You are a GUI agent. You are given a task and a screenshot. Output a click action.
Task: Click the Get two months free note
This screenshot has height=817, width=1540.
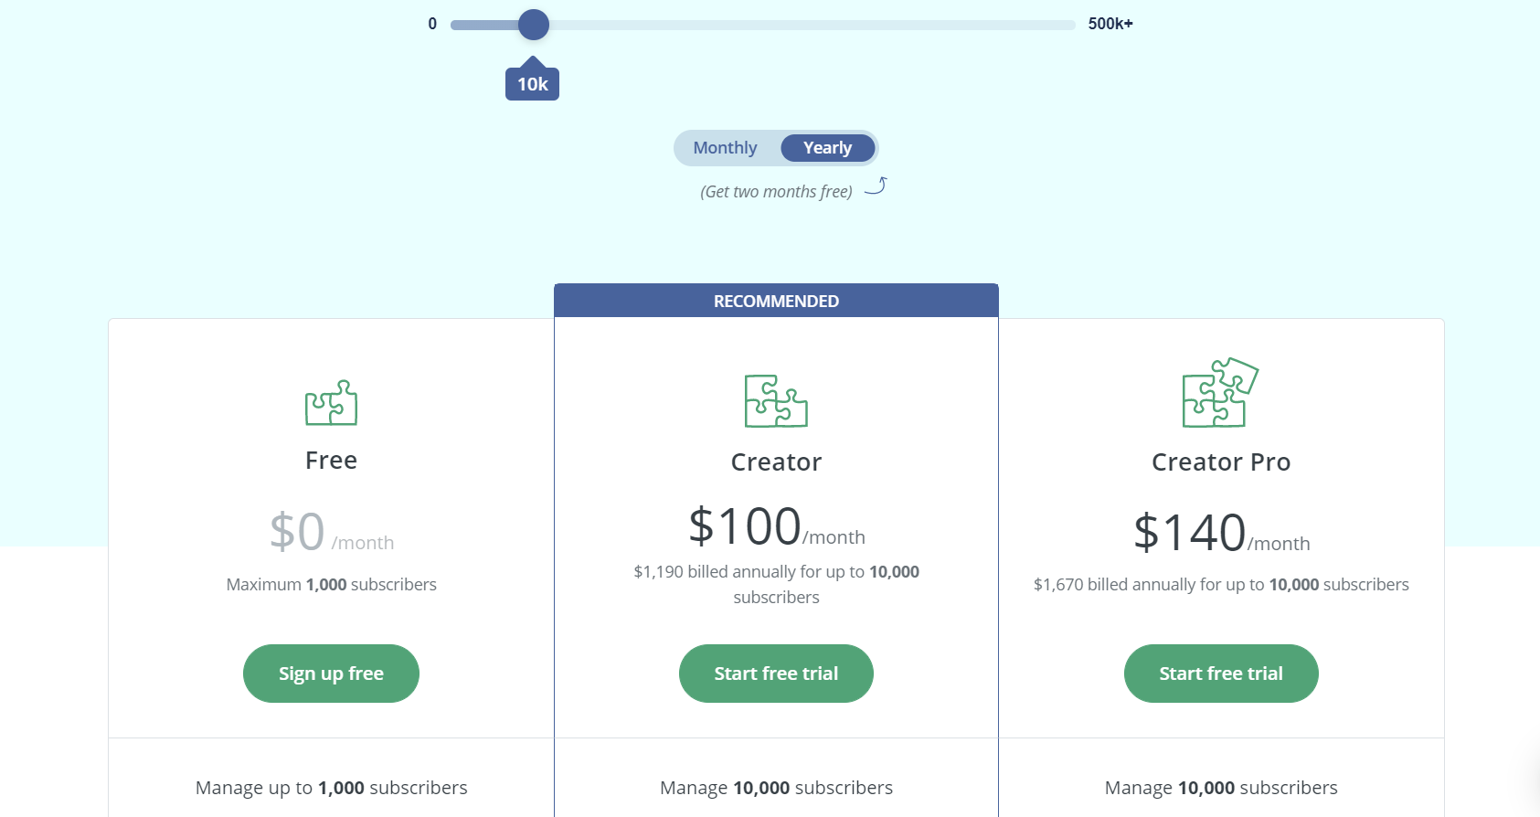click(x=776, y=192)
